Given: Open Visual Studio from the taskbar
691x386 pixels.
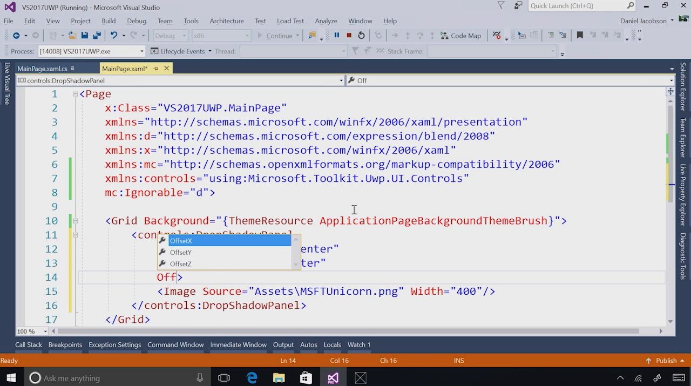Looking at the screenshot, I should (333, 378).
